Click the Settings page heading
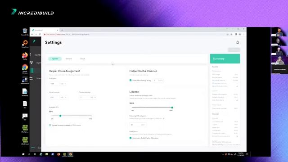288x162 pixels. [x=53, y=42]
